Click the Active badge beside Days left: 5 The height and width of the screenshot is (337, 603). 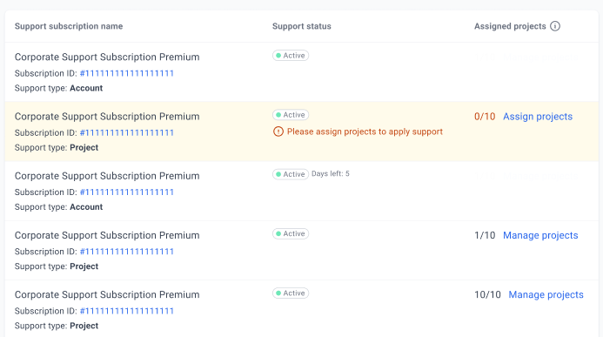pos(291,174)
